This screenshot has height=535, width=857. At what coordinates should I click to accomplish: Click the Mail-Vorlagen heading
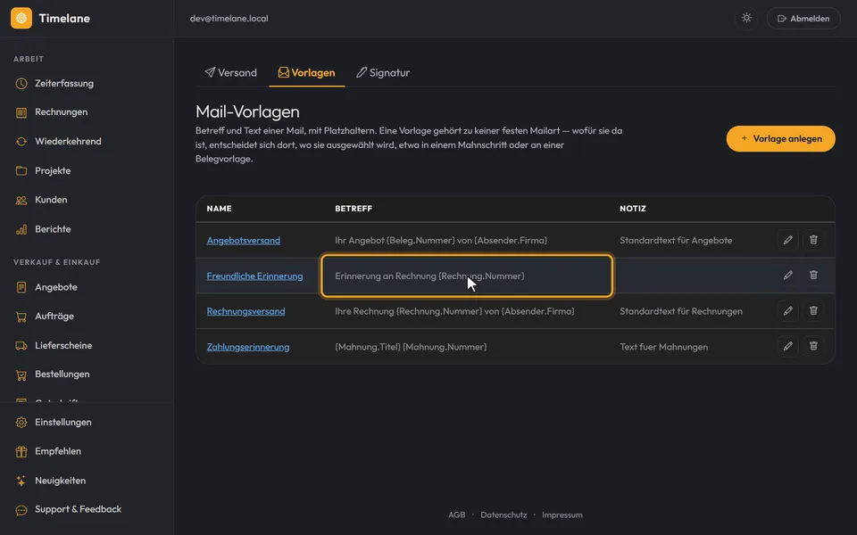click(247, 111)
